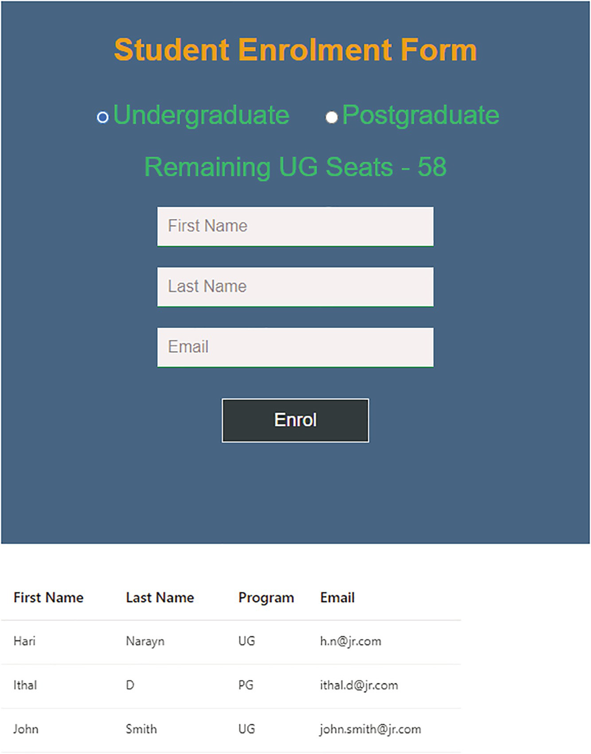Focus the First Name input field
This screenshot has width=591, height=754.
tap(295, 226)
